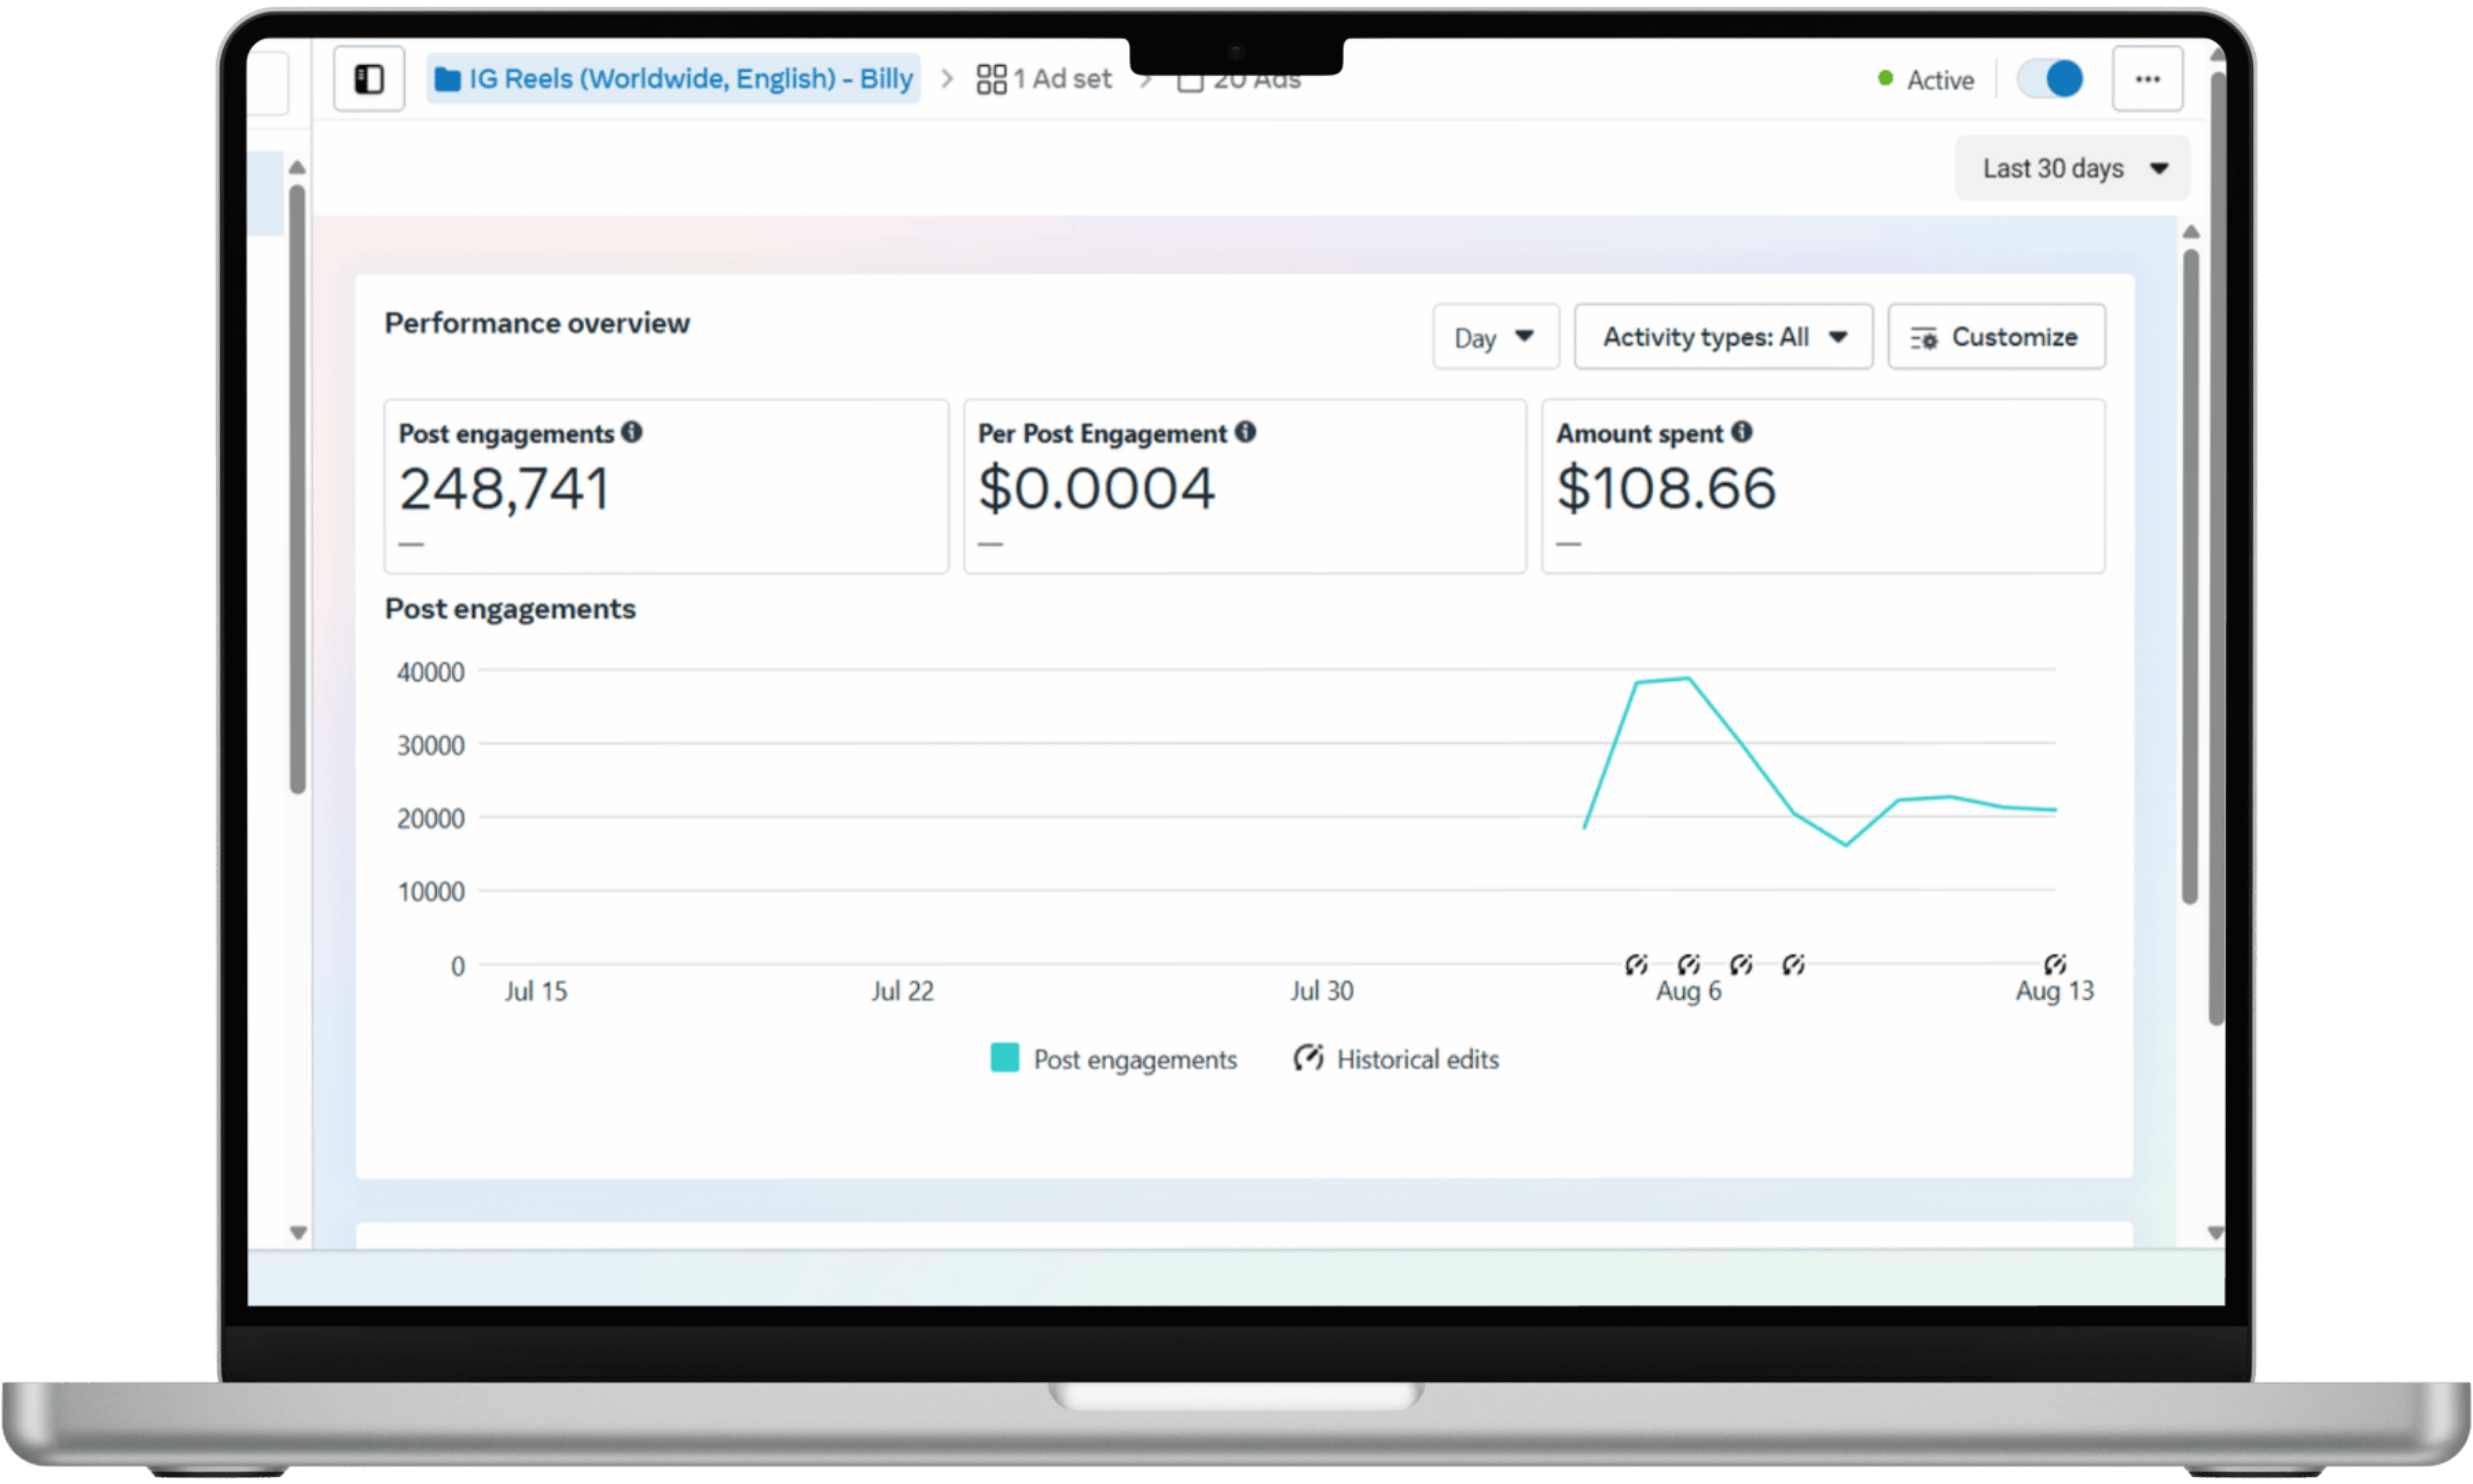Click the left panel scroll up arrow
This screenshot has width=2473, height=1484.
point(297,167)
